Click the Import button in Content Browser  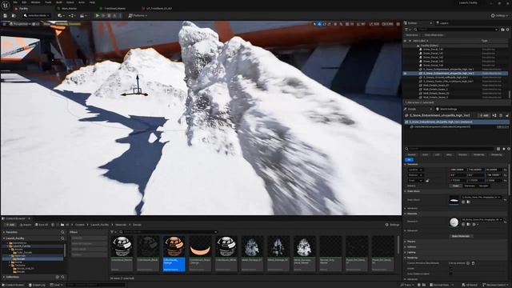coord(25,225)
